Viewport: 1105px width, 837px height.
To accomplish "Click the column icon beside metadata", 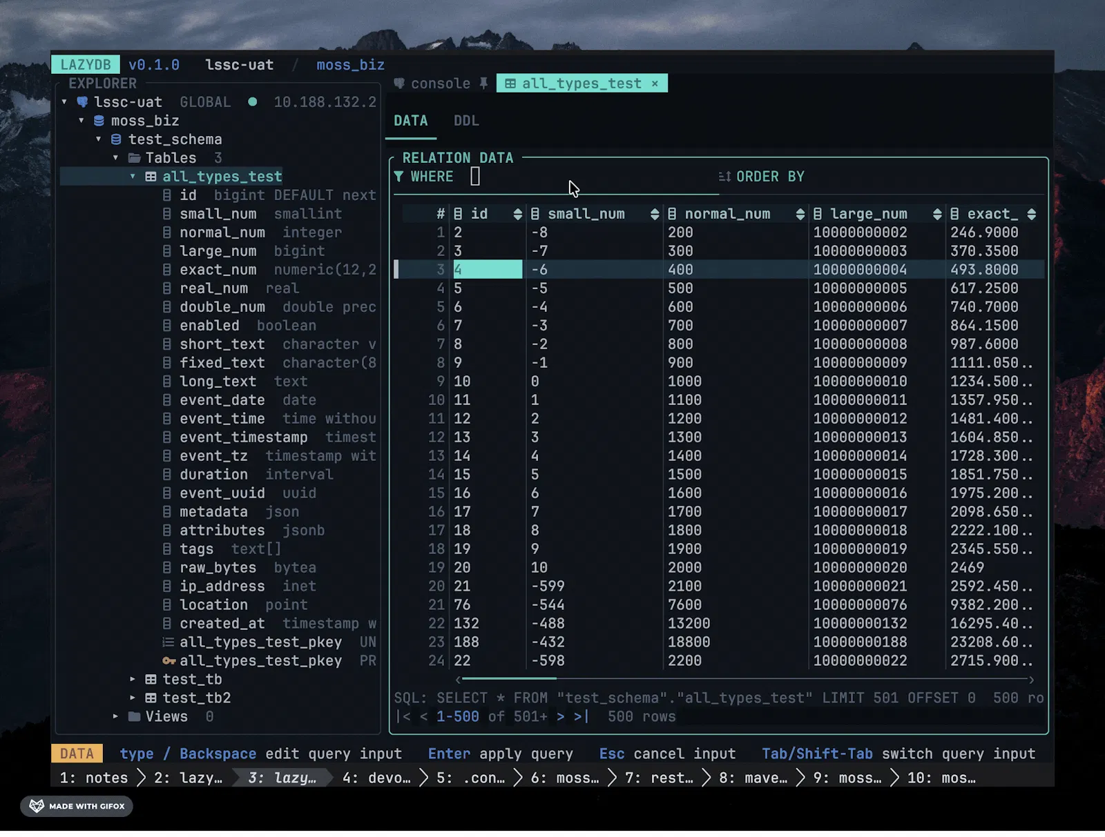I will pos(167,512).
